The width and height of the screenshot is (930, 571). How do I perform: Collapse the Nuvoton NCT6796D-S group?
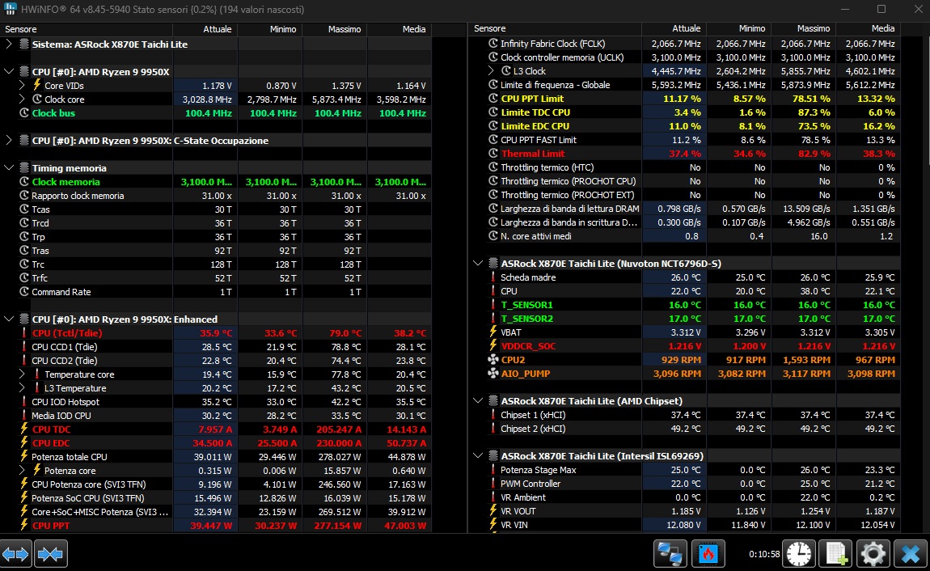pyautogui.click(x=477, y=264)
